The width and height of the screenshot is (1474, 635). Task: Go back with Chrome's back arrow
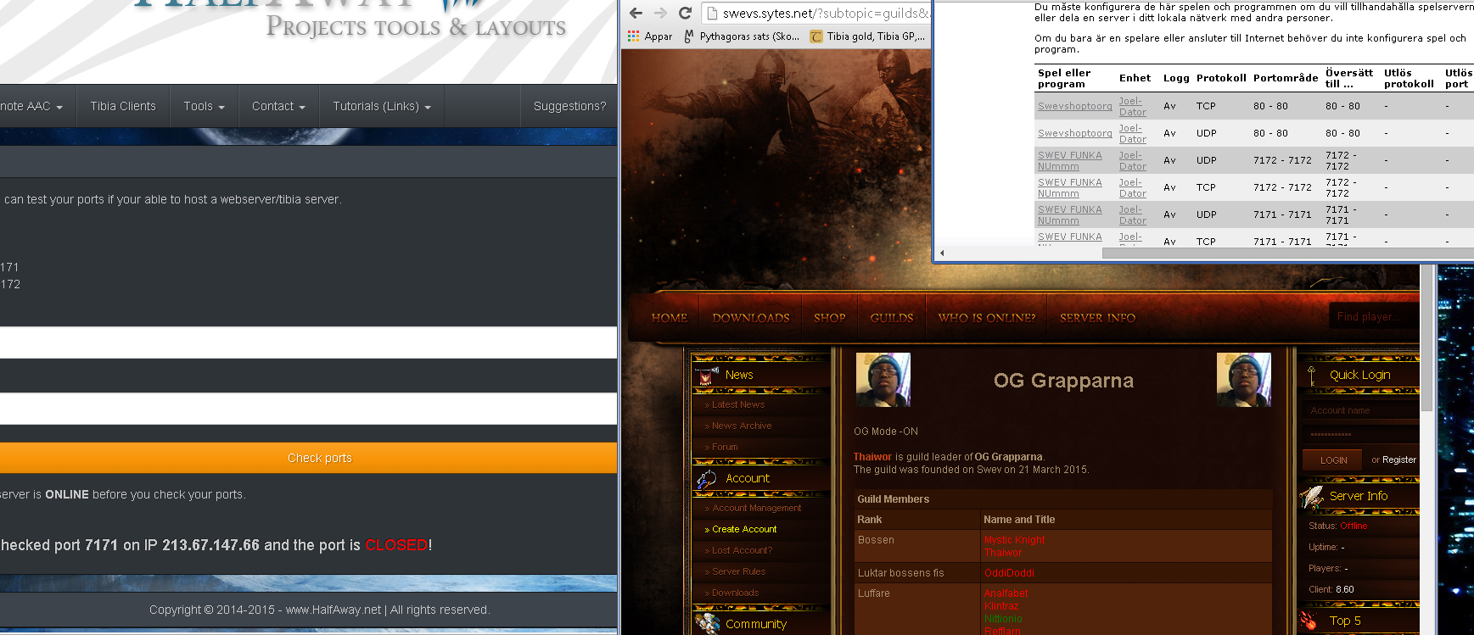coord(636,13)
